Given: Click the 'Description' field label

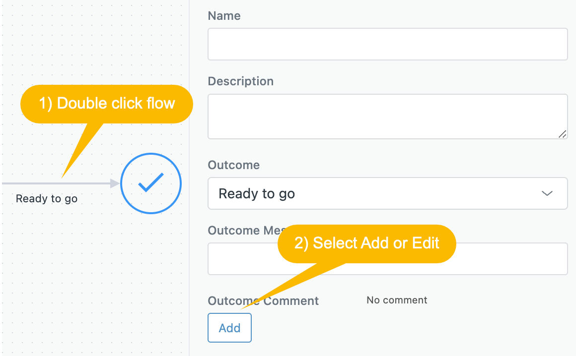Looking at the screenshot, I should [x=240, y=81].
